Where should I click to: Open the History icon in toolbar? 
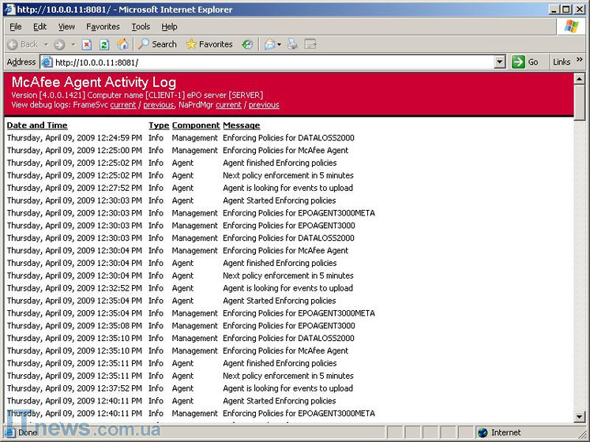click(247, 44)
